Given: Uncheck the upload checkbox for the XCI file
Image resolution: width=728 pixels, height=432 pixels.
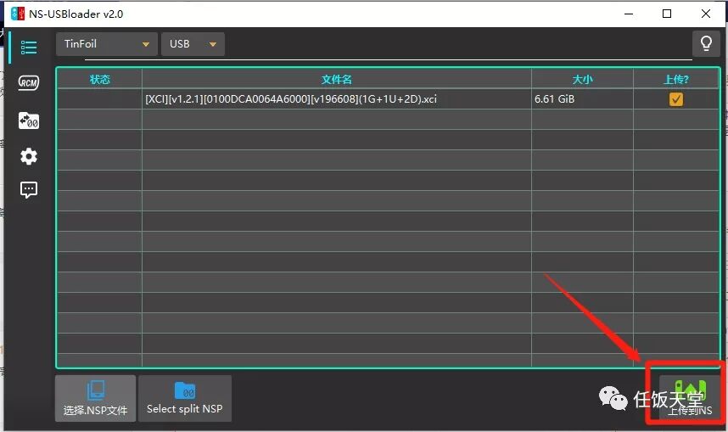Looking at the screenshot, I should (x=676, y=99).
